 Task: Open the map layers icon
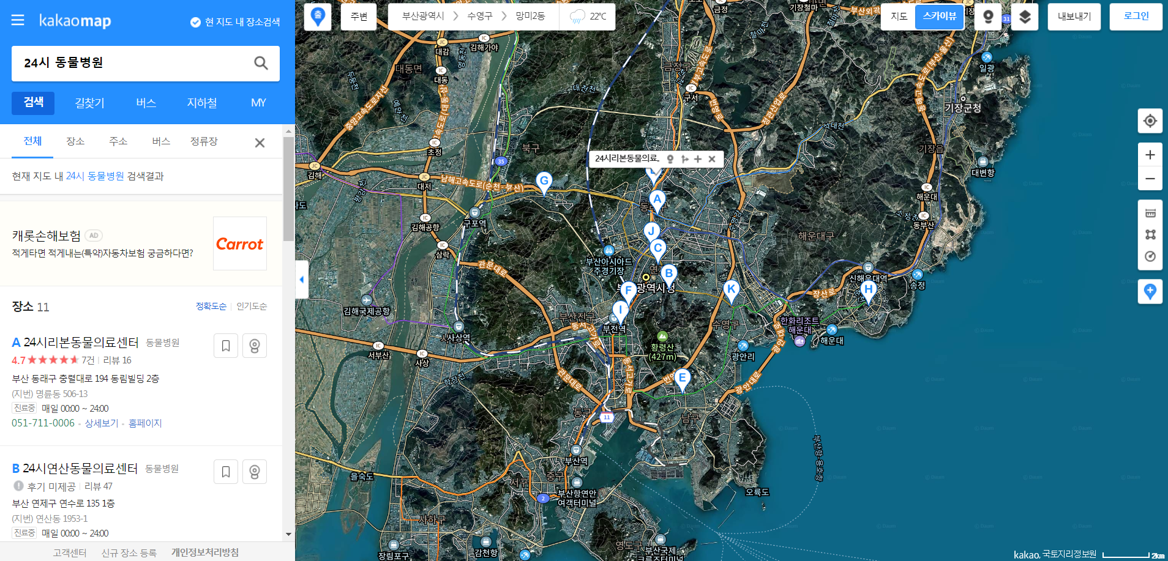point(1025,17)
